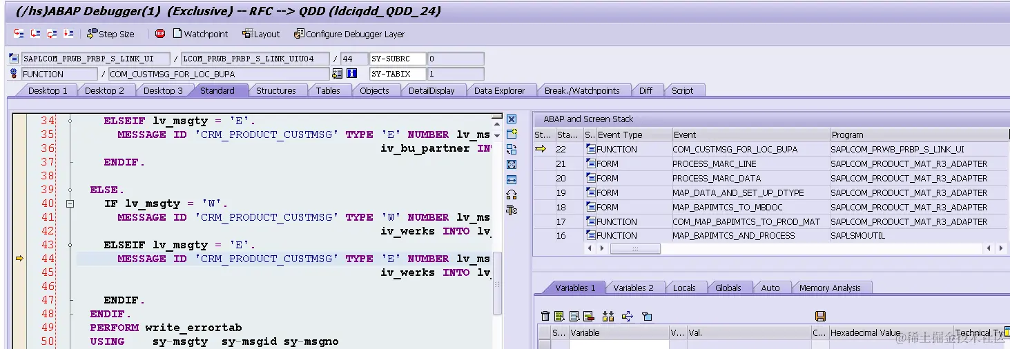Click the Close Tool icon in side toolbar
The image size is (1010, 349).
[512, 119]
